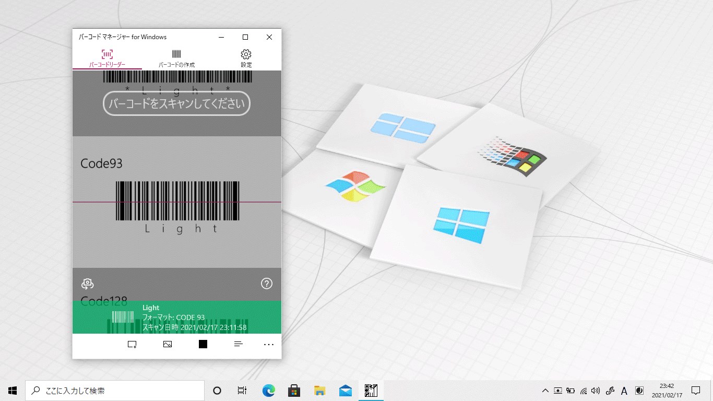Open the Wi-Fi network tray icon
The width and height of the screenshot is (713, 401).
click(x=584, y=391)
